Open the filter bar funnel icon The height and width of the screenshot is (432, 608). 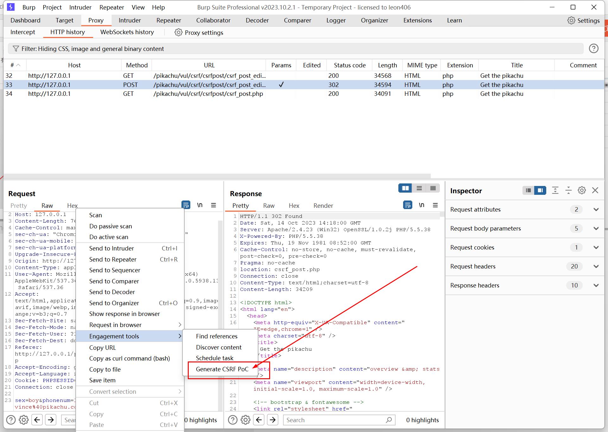16,49
